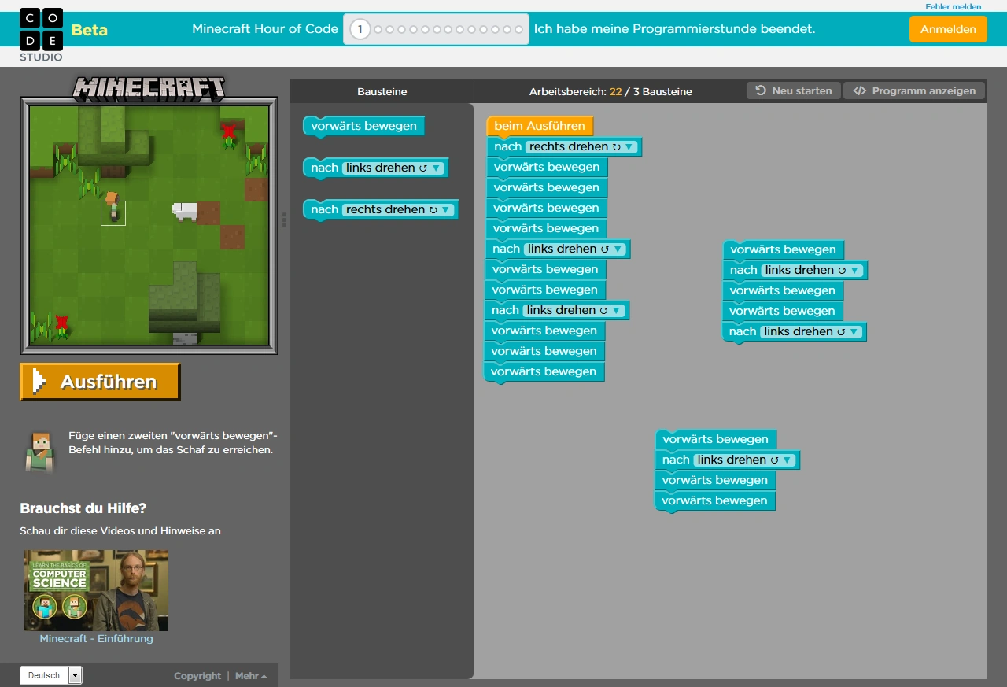Run the program with Ausführen
The height and width of the screenshot is (687, 1007).
tap(100, 382)
